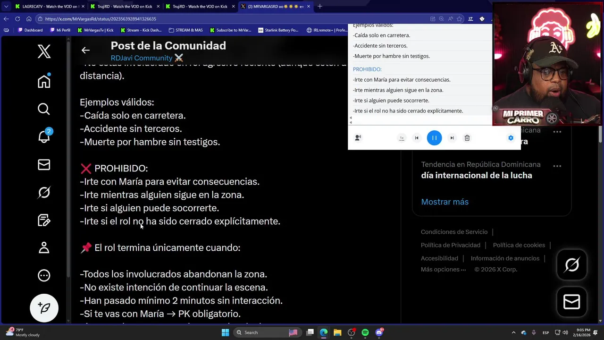Open the Stream - Kick Dash bookmark
The height and width of the screenshot is (340, 604).
(x=141, y=30)
